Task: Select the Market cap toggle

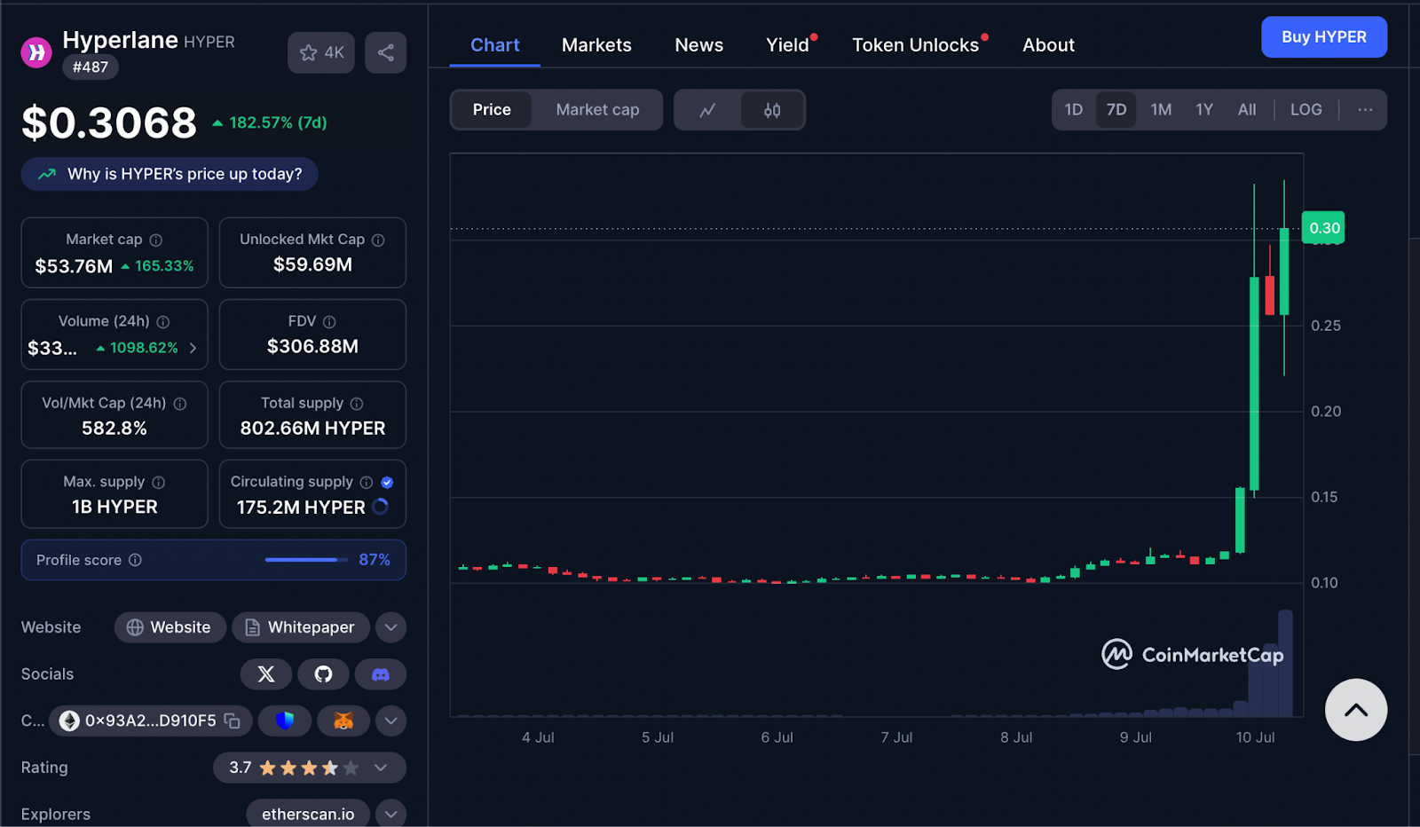Action: coord(597,110)
